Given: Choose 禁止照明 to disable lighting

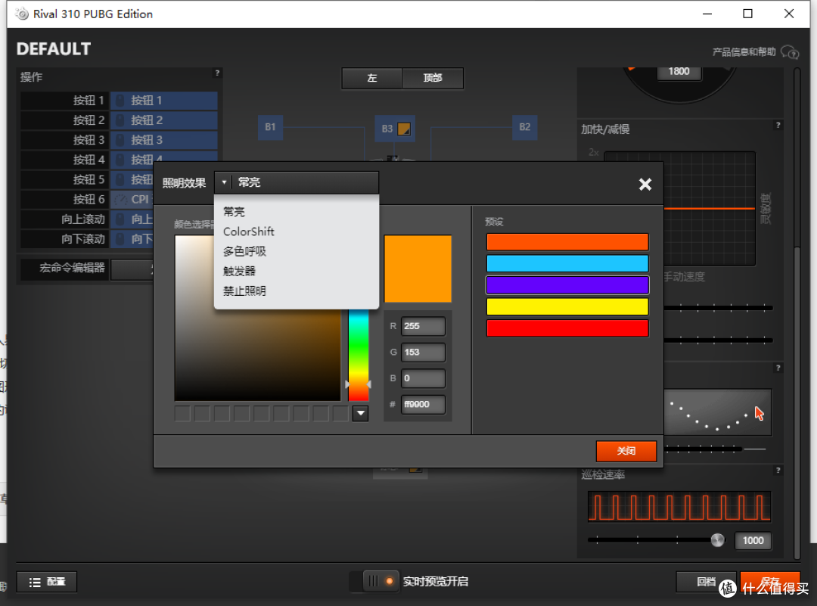Looking at the screenshot, I should [244, 291].
